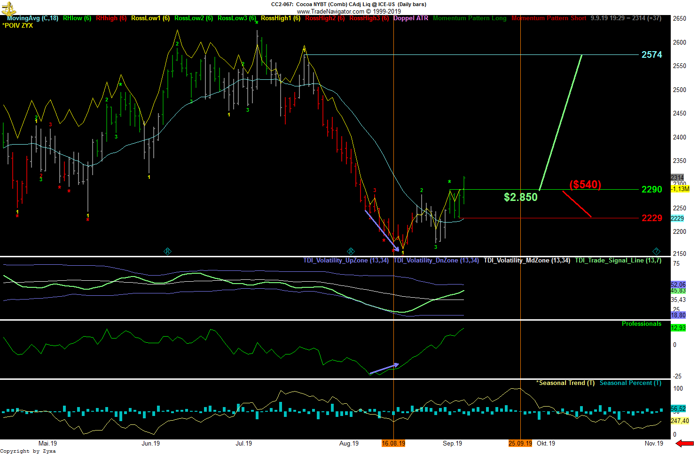
Task: Select the purple up arrow in Professionals pane
Action: 384,369
